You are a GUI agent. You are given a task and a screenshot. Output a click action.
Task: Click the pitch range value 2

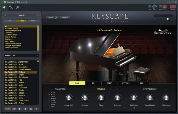click(165, 7)
